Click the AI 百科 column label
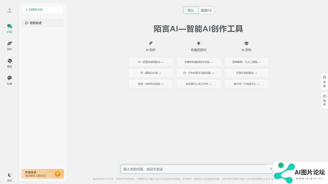This screenshot has width=328, height=184. [247, 50]
